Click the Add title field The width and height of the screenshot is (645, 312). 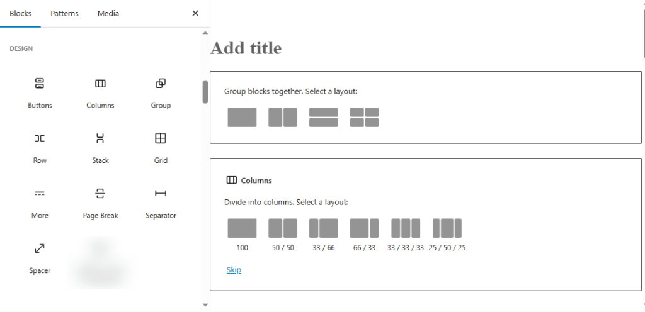tap(246, 48)
